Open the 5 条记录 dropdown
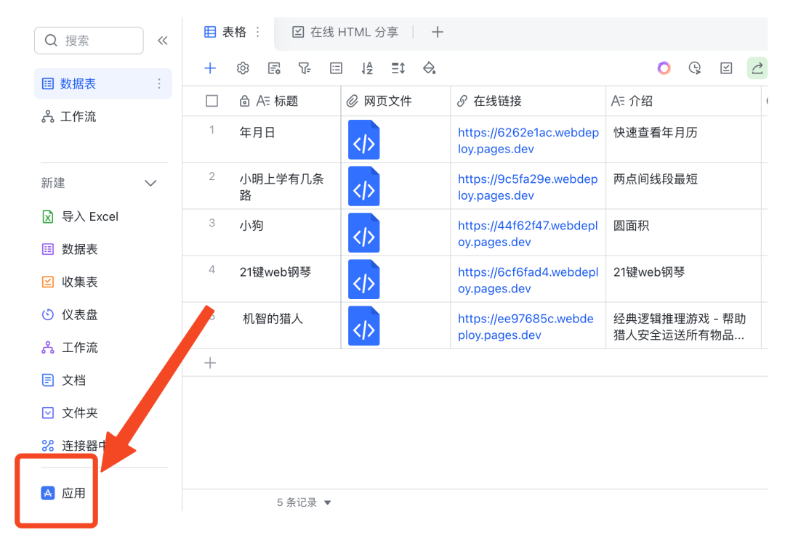 click(303, 502)
